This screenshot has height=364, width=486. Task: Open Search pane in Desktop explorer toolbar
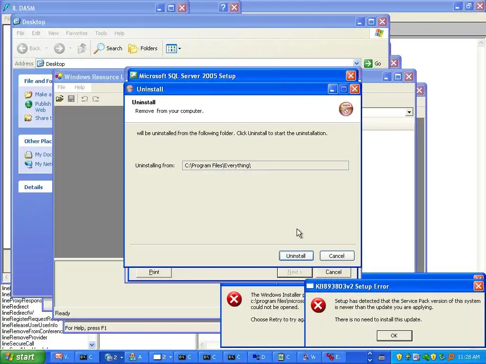click(x=108, y=48)
